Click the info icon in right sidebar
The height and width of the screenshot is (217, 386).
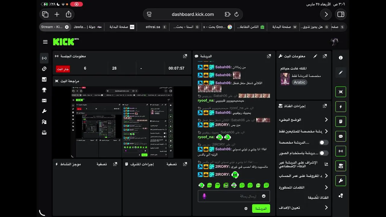point(341,58)
